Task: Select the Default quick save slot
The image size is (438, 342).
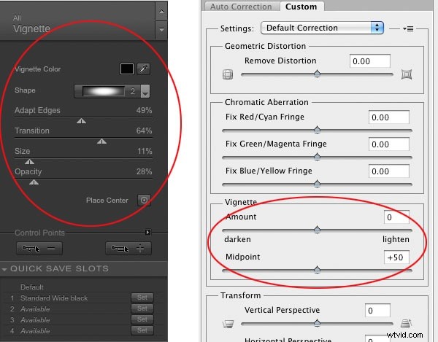Action: pos(32,287)
